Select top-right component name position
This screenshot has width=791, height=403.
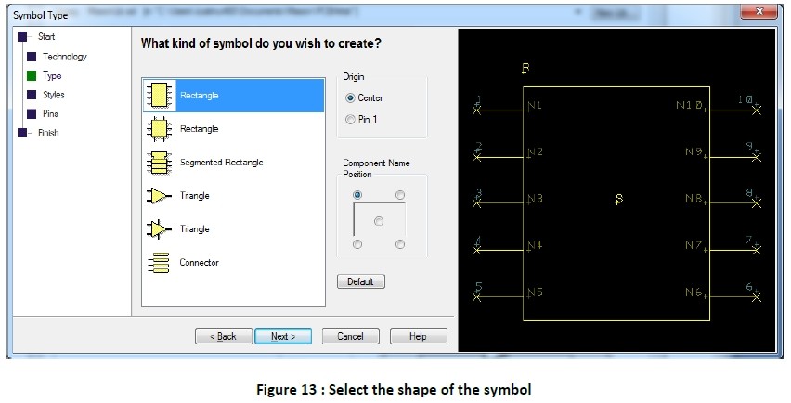click(400, 195)
